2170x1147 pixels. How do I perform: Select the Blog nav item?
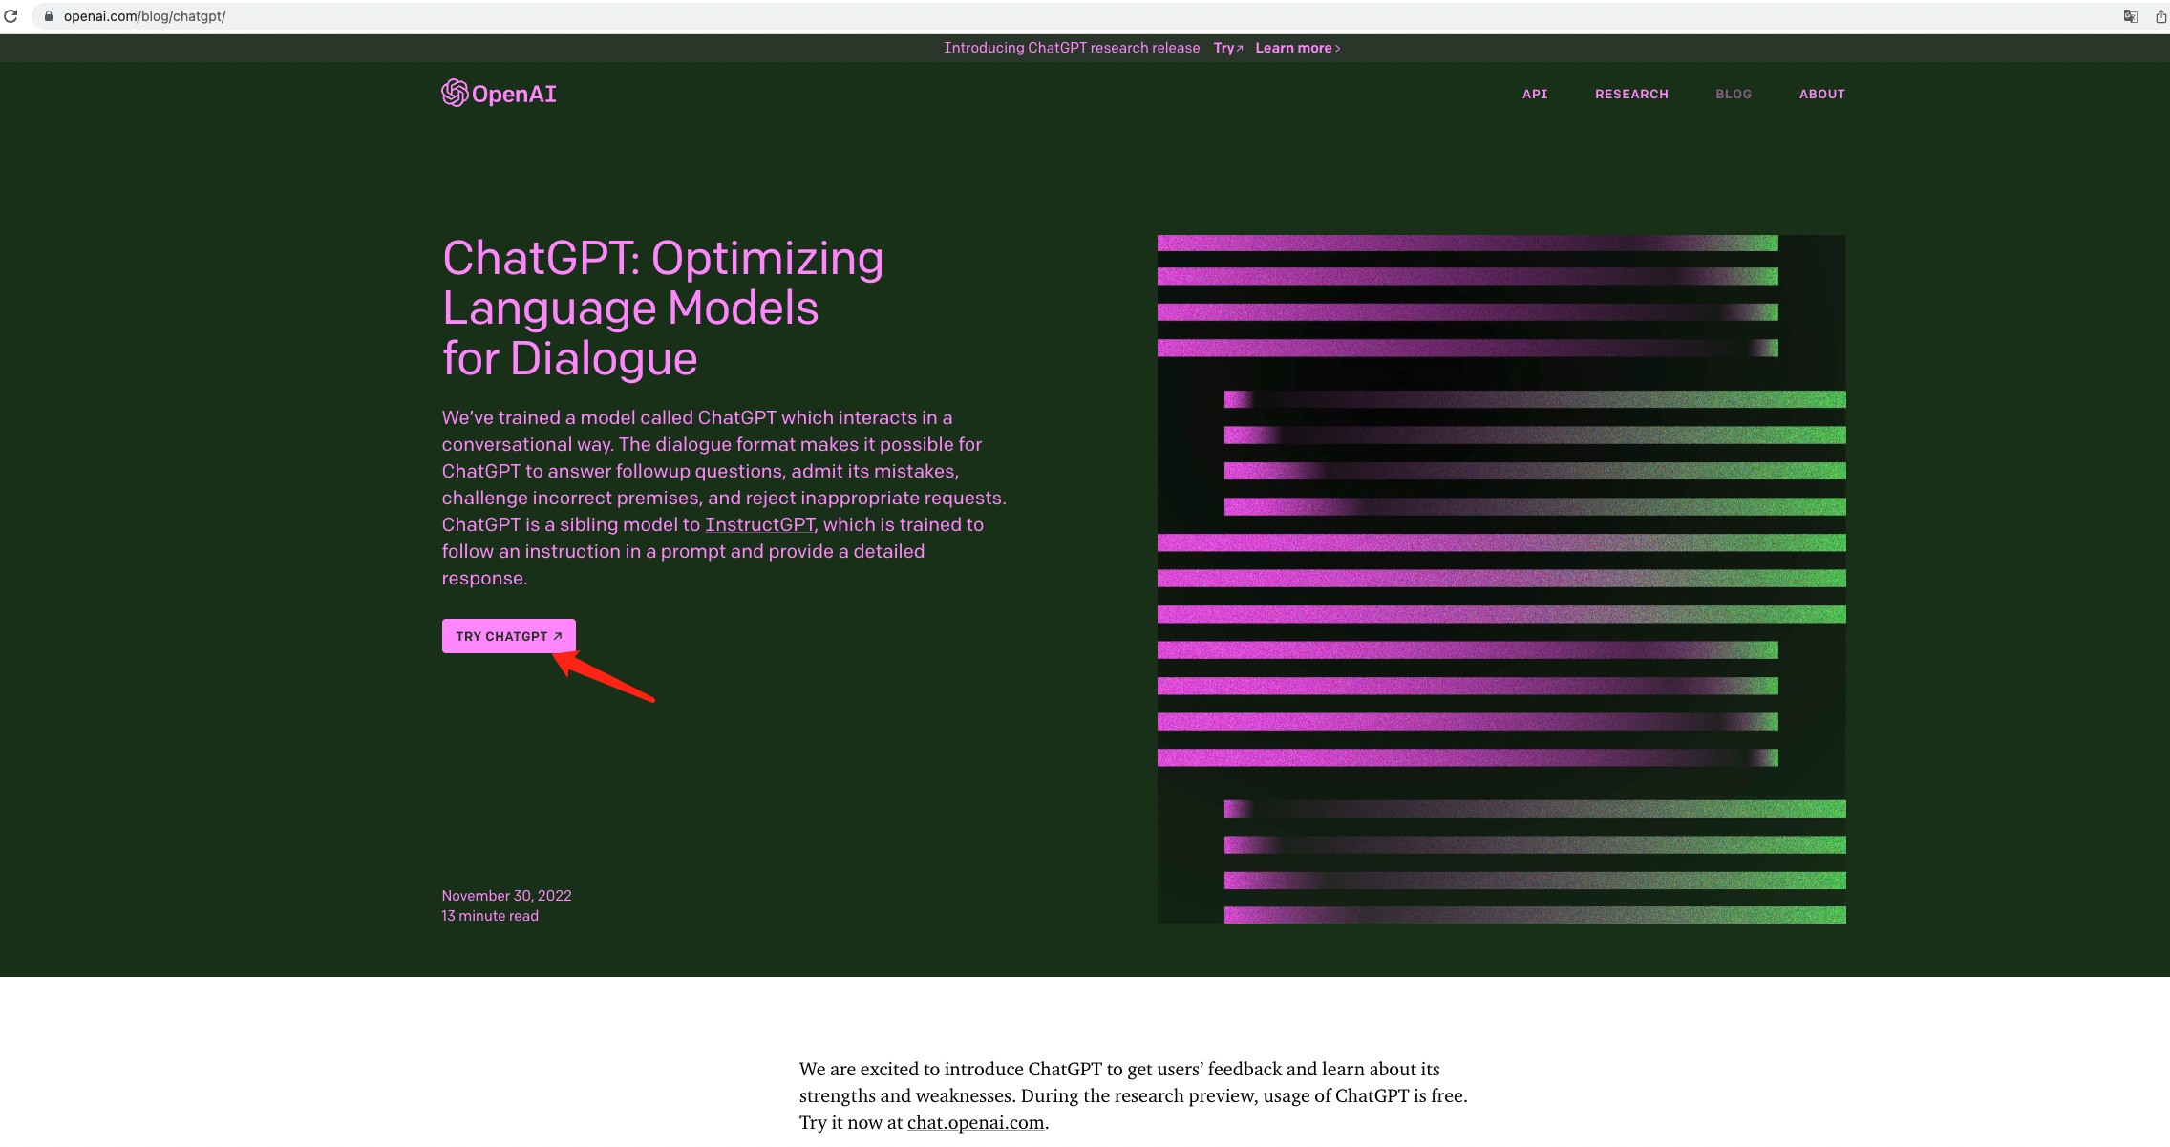tap(1733, 94)
